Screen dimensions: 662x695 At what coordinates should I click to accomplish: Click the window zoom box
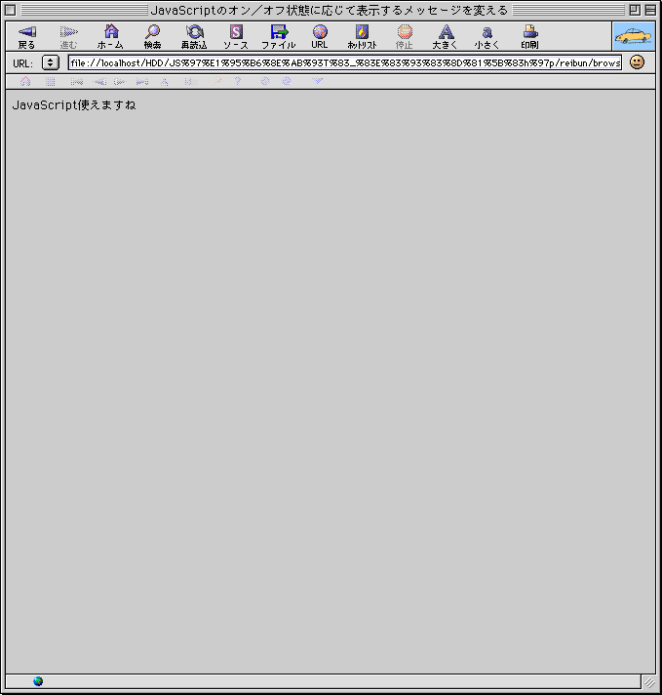[x=635, y=10]
